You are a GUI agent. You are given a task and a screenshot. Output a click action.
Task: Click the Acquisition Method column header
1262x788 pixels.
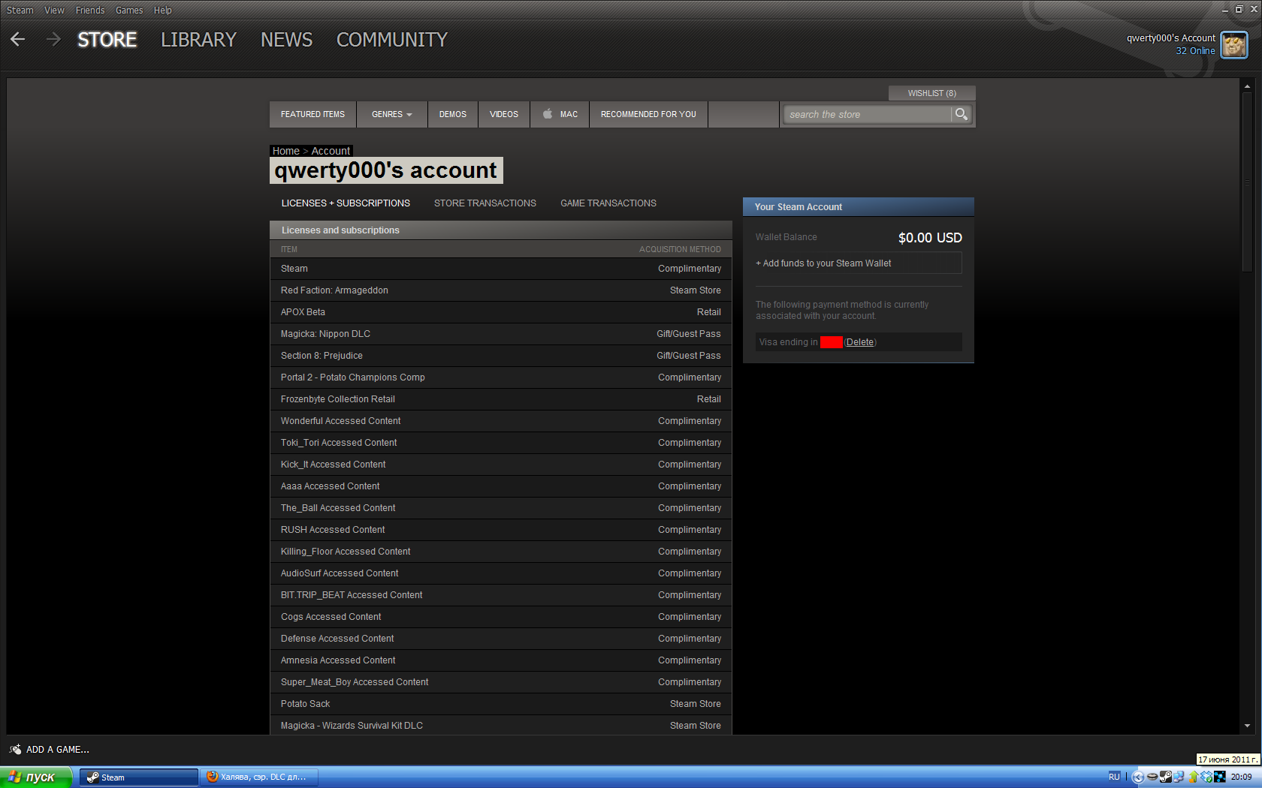pyautogui.click(x=680, y=249)
